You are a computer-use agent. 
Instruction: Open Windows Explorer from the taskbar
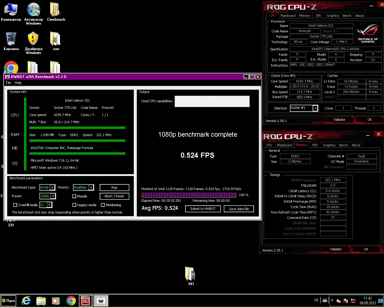tap(41, 300)
